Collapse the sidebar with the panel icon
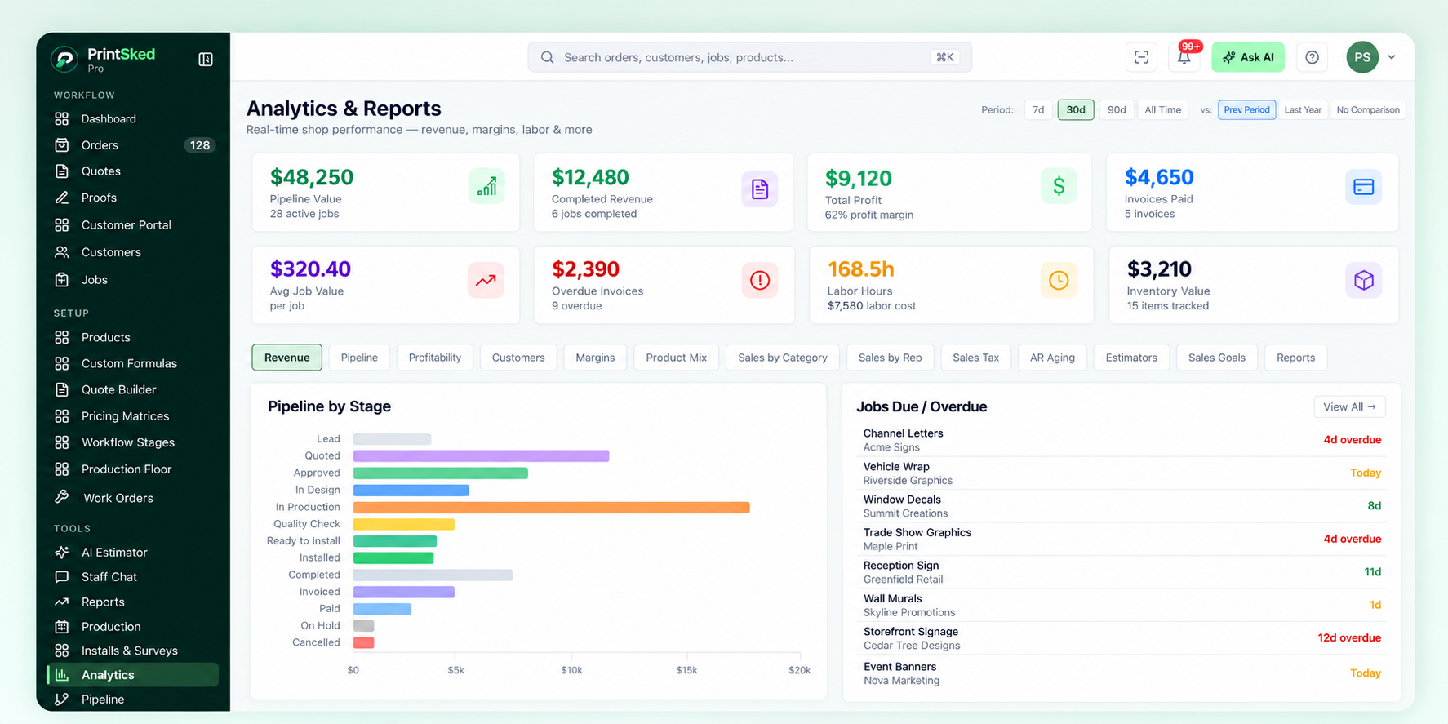Screen dimensions: 1448x724 click(x=206, y=59)
